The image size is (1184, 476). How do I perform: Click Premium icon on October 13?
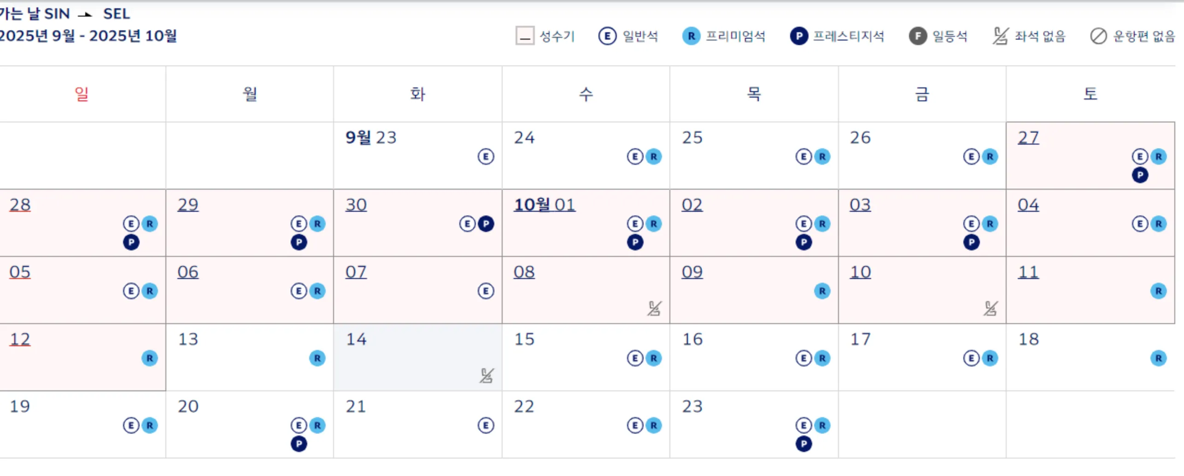point(317,359)
